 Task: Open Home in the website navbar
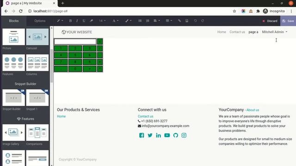[x=222, y=32]
